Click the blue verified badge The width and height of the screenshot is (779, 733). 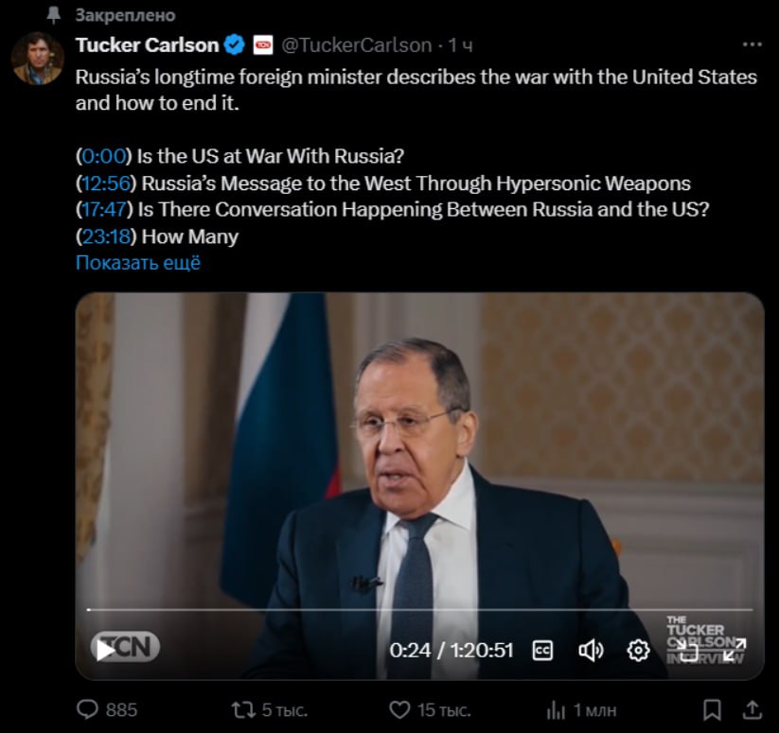(236, 44)
